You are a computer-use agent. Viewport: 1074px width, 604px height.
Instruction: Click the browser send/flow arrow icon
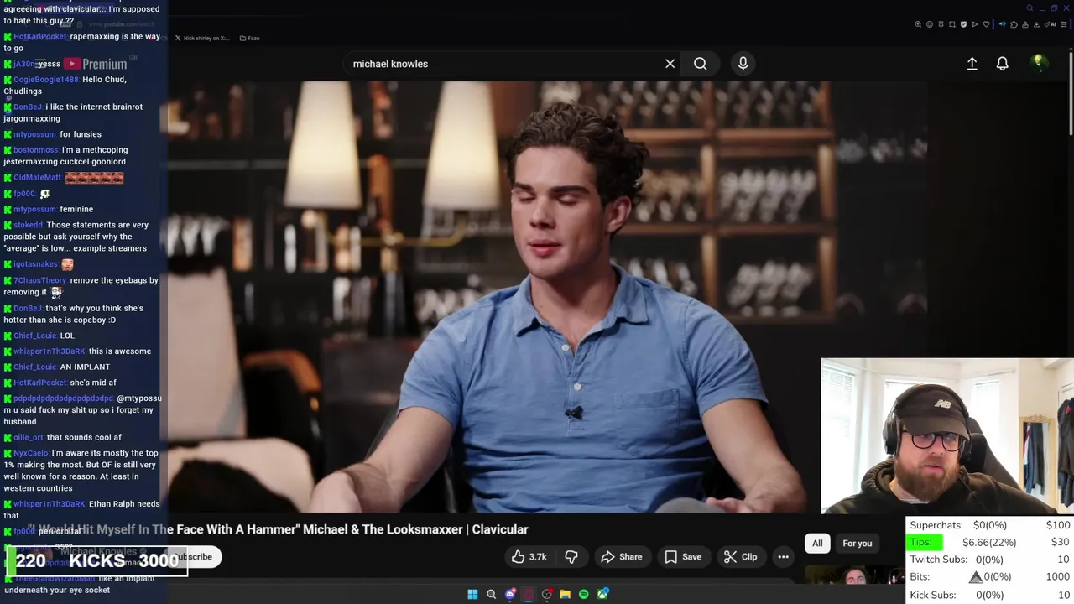point(974,24)
